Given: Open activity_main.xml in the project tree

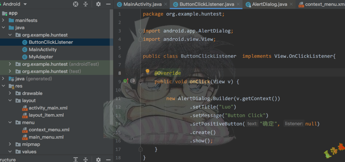Looking at the screenshot, I should tap(48, 108).
